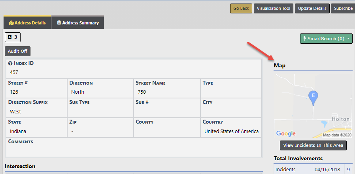Toggle the Audit Off button

pyautogui.click(x=17, y=51)
